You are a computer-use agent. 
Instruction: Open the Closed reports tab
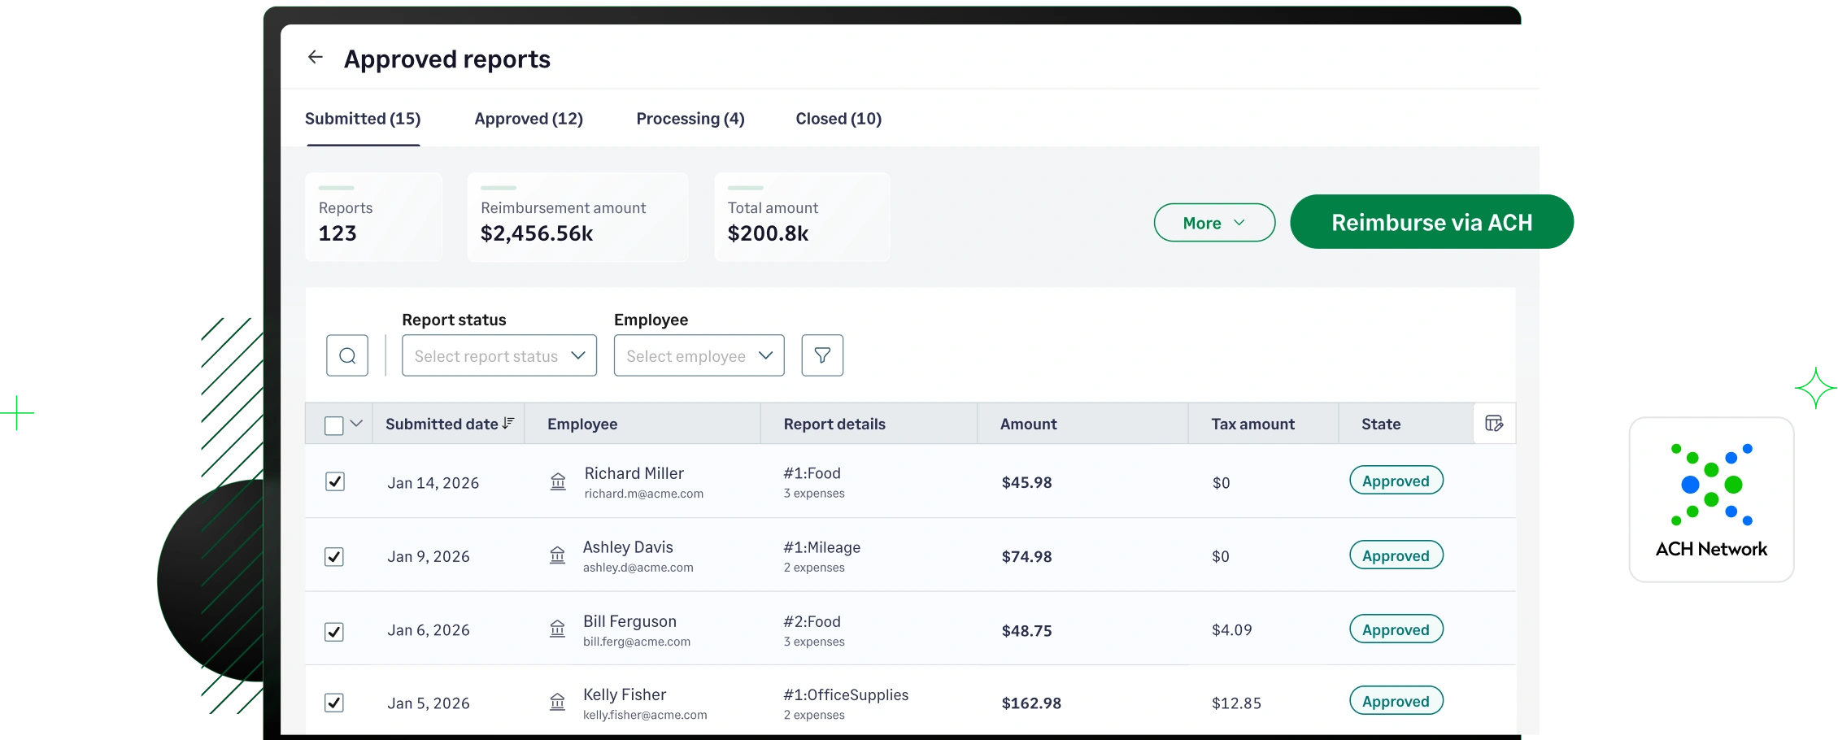838,119
